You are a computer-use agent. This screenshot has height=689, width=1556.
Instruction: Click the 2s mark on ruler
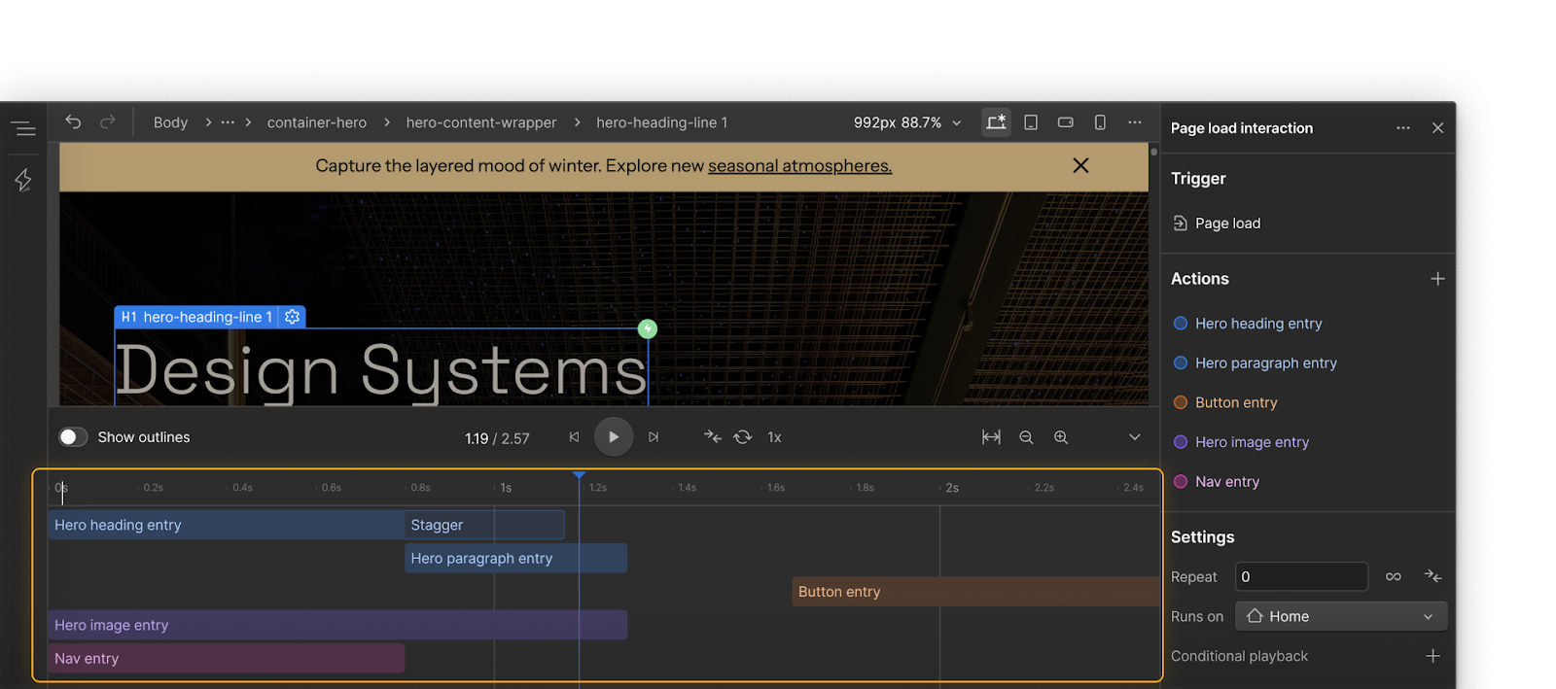tap(952, 488)
